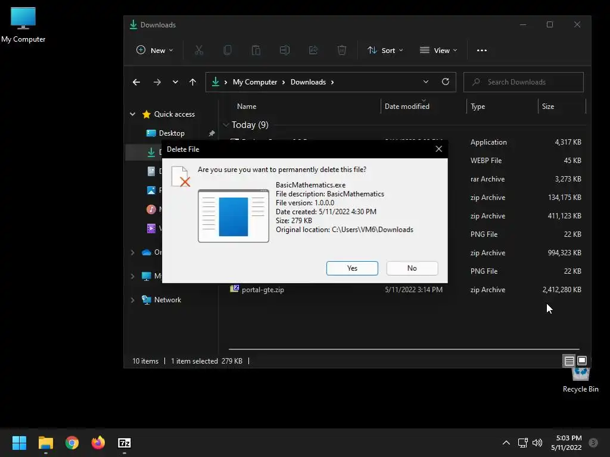
Task: Expand the My Computer tree node
Action: point(133,276)
